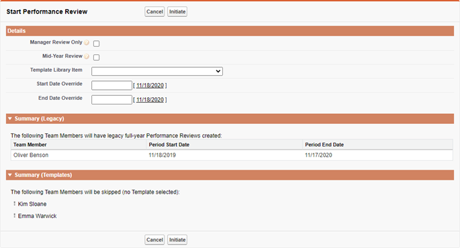Click the Kim Sloane skipped member entry
460x248 pixels.
pyautogui.click(x=32, y=204)
